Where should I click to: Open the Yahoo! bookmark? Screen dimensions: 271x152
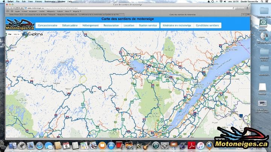coord(60,11)
